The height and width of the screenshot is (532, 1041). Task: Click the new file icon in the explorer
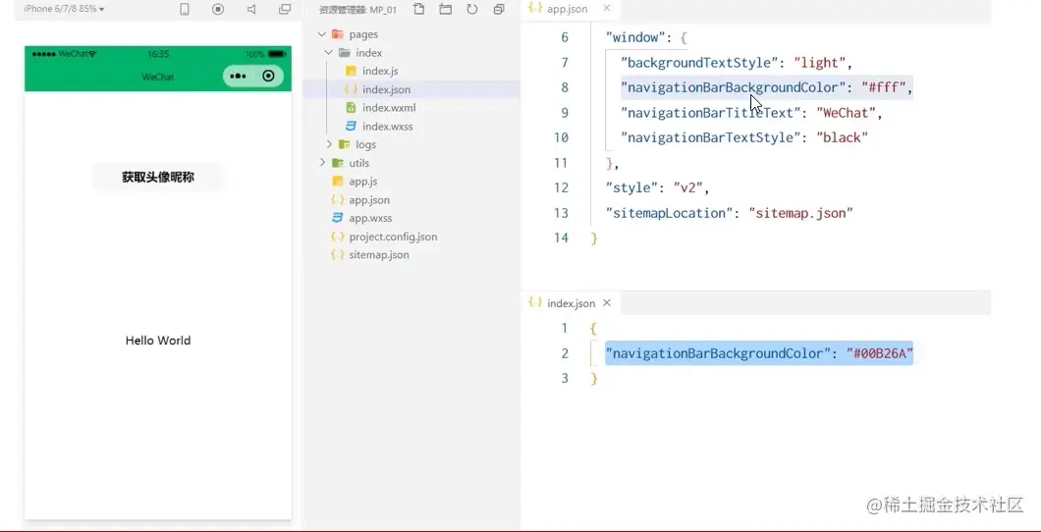418,9
